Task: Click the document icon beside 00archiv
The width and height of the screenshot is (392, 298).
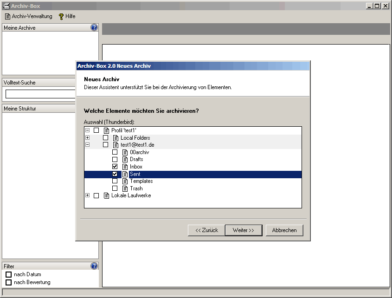Action: tap(125, 152)
